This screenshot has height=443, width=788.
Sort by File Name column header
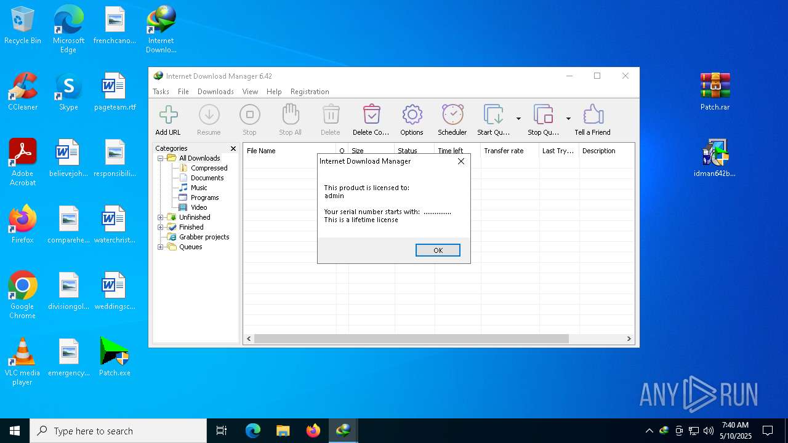tap(289, 151)
